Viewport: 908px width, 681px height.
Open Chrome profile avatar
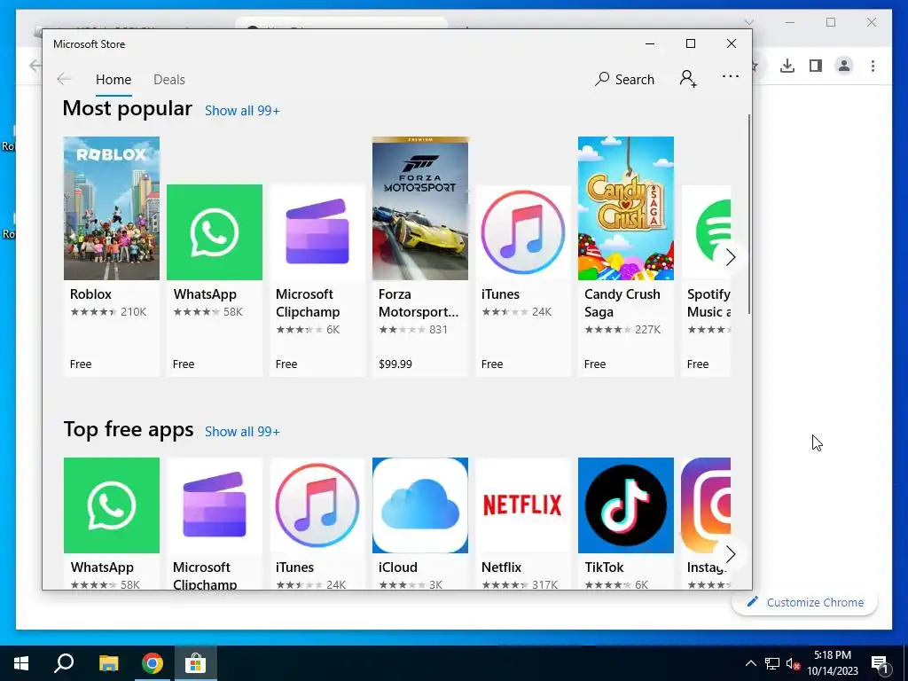tap(844, 66)
